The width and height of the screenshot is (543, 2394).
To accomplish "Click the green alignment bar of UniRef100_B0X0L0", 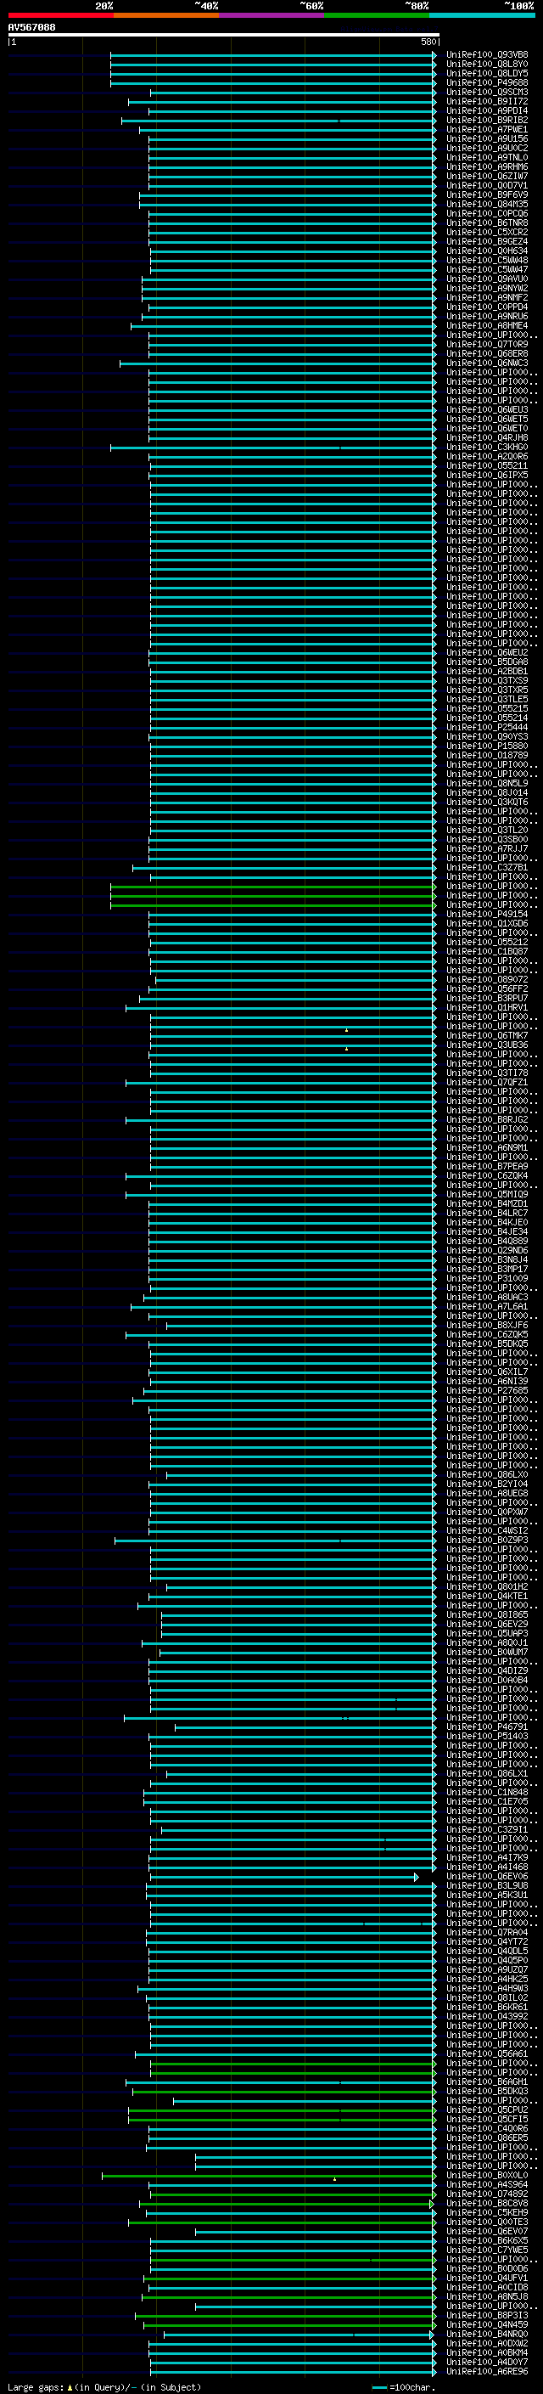I will click(x=269, y=2176).
